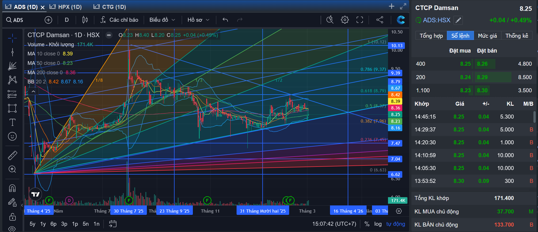The width and height of the screenshot is (538, 232).
Task: Click the best ask price 8.26
Action: click(x=482, y=64)
